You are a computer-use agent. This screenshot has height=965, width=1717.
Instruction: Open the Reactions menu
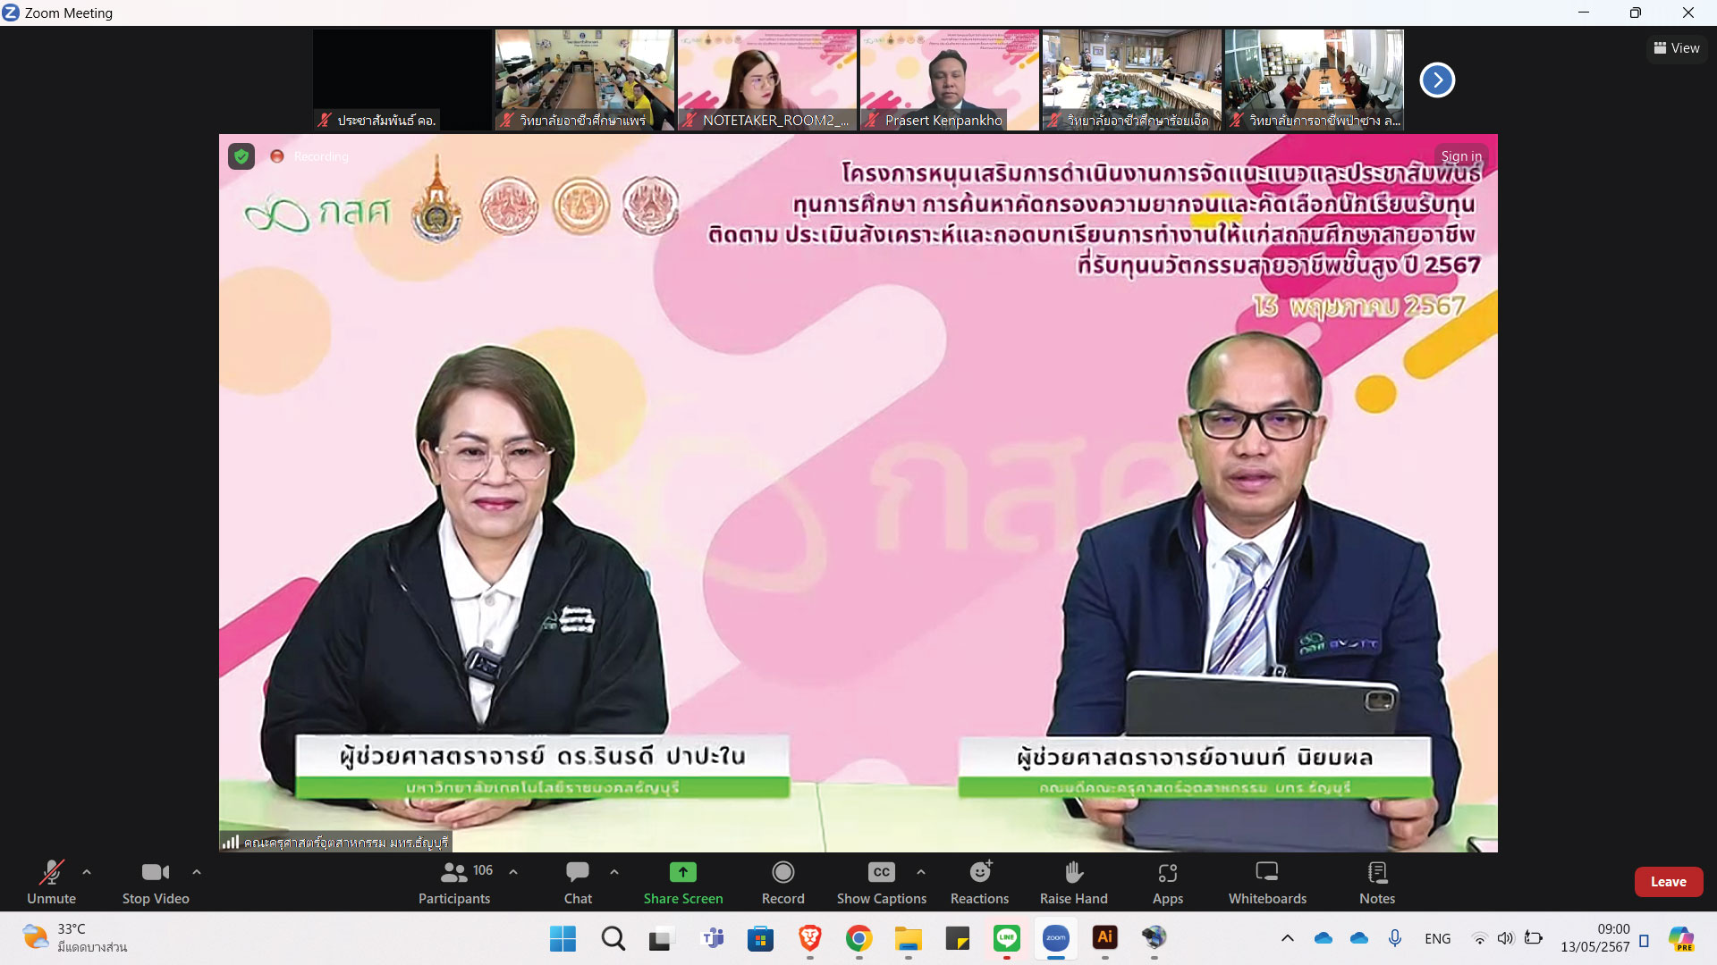pyautogui.click(x=979, y=882)
